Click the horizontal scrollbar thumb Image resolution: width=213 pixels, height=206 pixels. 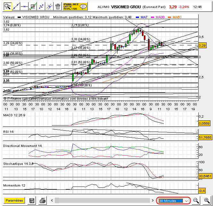[x=57, y=200]
